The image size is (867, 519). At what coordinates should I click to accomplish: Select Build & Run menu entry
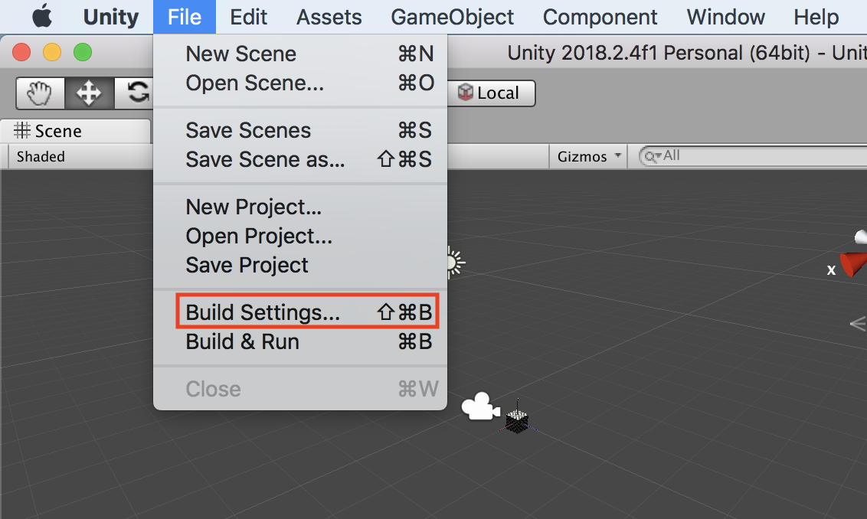click(242, 341)
